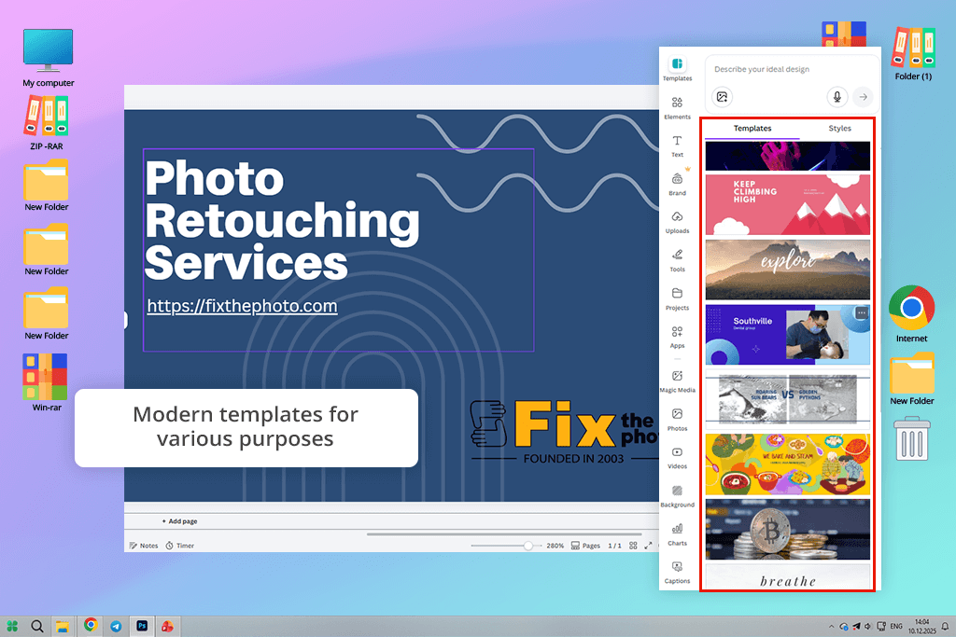Open the grid view icon in bottom bar
This screenshot has height=637, width=956.
pos(633,546)
